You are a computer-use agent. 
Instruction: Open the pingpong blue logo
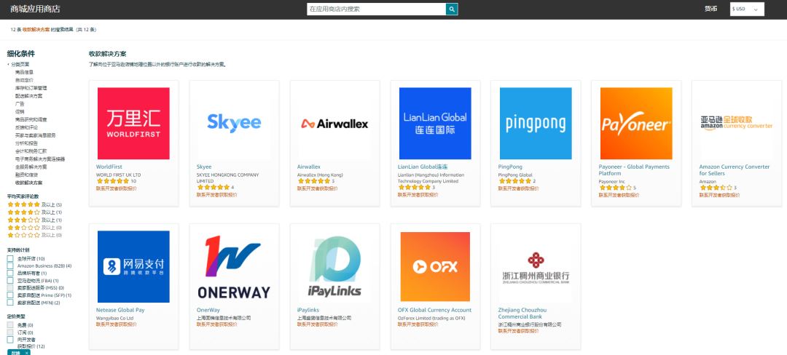pos(536,123)
